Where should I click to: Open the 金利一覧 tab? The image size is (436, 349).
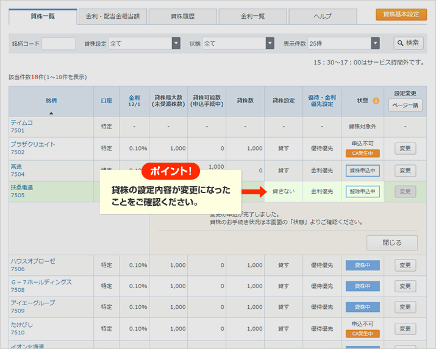pyautogui.click(x=252, y=16)
